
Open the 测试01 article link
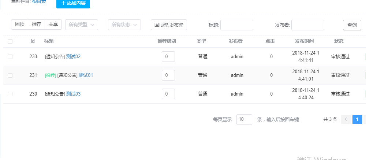tap(86, 75)
